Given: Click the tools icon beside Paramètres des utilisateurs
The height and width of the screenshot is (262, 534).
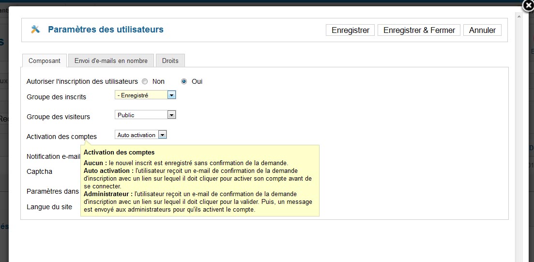Looking at the screenshot, I should [35, 30].
